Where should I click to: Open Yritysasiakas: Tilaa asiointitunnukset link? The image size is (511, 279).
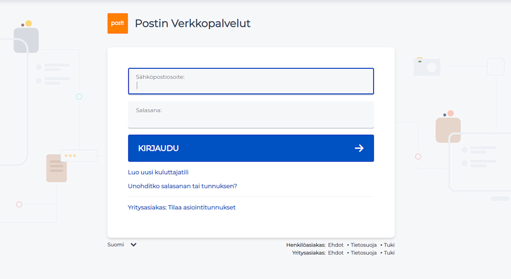182,207
